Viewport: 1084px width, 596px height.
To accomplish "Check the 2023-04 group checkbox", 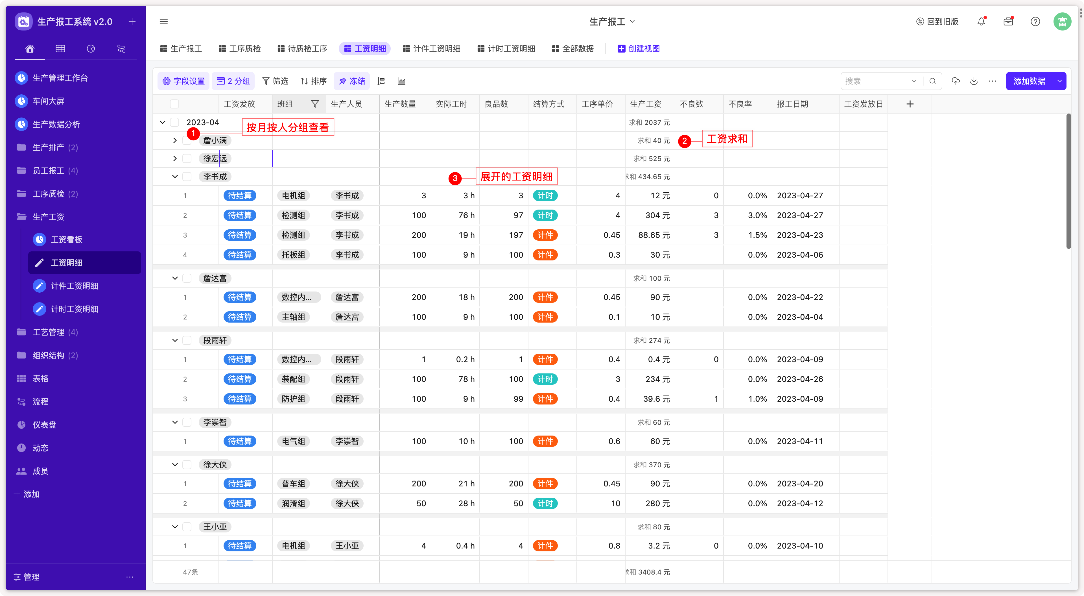I will pyautogui.click(x=174, y=123).
